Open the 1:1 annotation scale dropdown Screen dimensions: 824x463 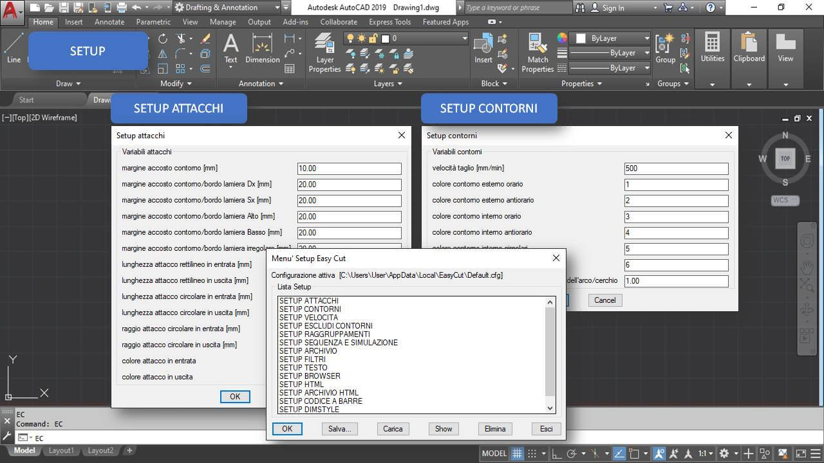pyautogui.click(x=706, y=453)
